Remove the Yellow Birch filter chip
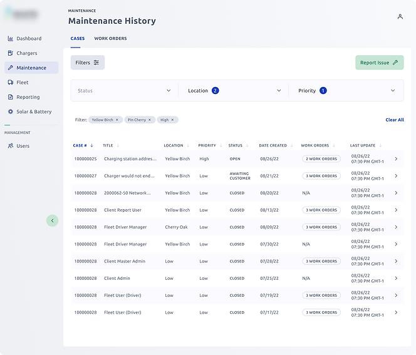Image resolution: width=416 pixels, height=355 pixels. click(117, 120)
